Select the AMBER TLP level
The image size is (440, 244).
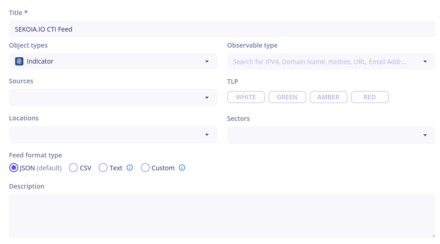[x=329, y=97]
